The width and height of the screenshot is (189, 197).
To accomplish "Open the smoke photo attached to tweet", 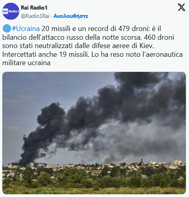I will (x=94, y=133).
